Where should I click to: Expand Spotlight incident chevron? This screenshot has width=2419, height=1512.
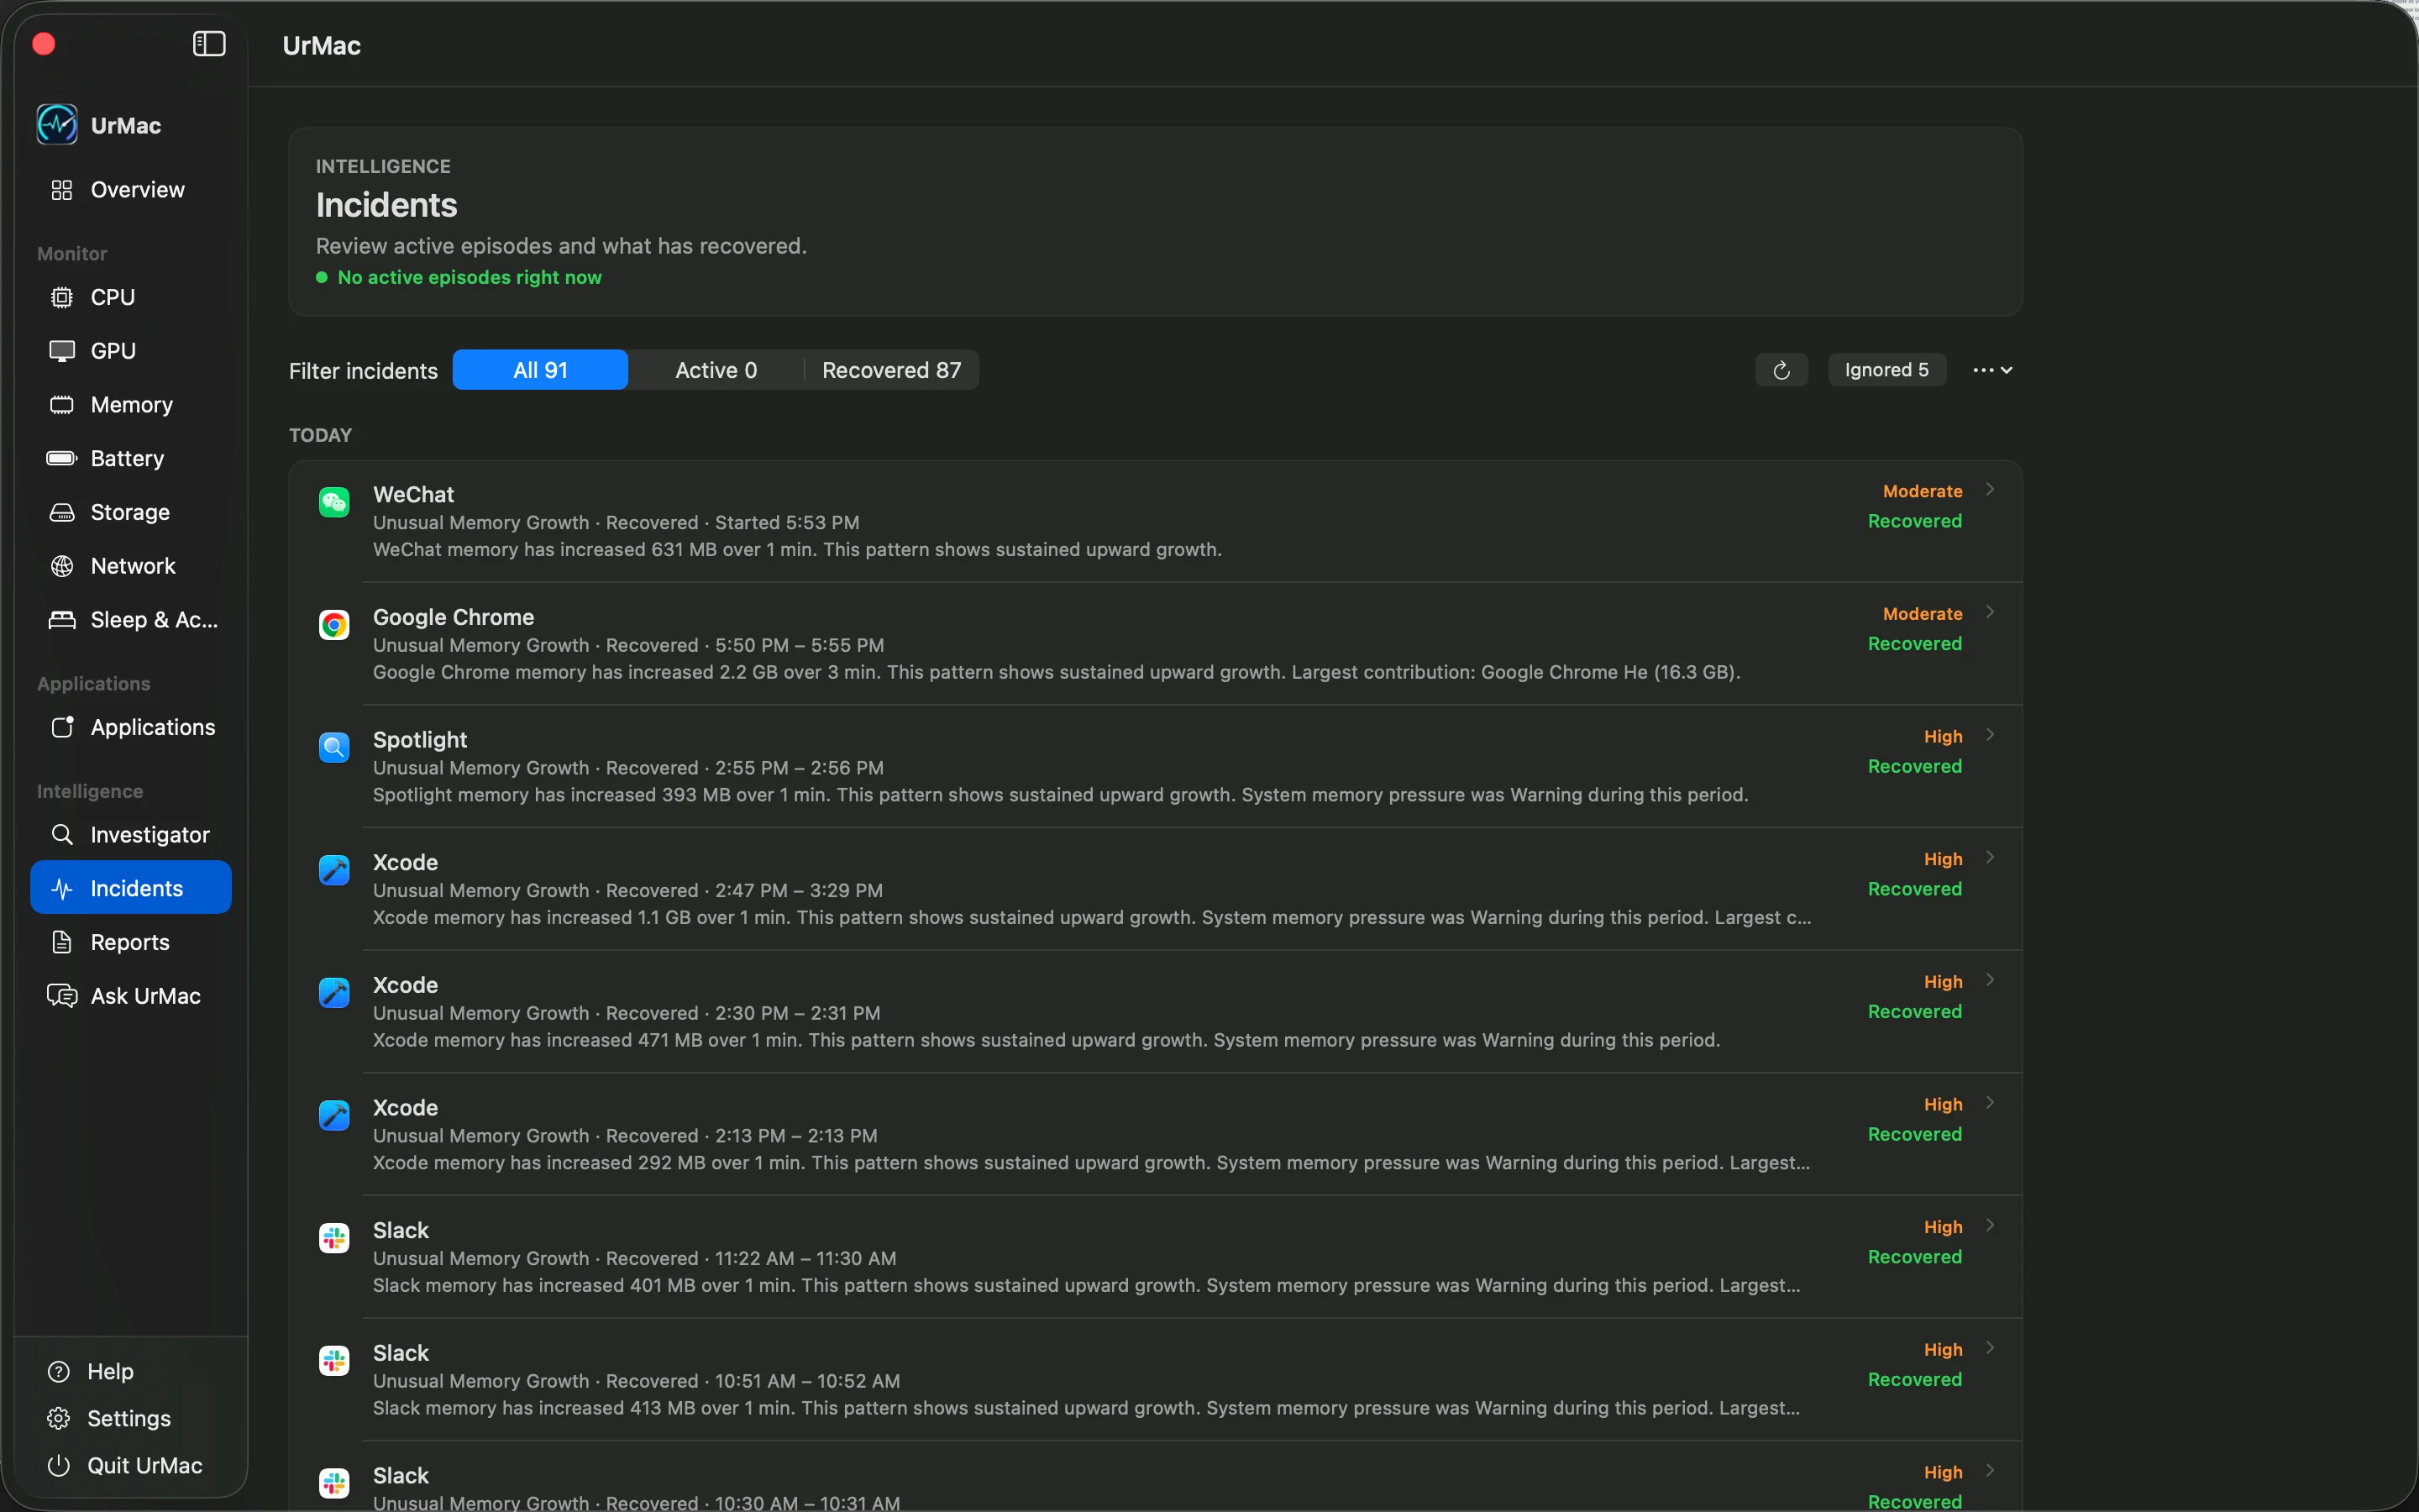pyautogui.click(x=1990, y=735)
